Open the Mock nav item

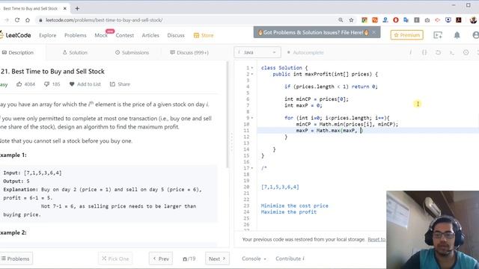[x=101, y=35]
